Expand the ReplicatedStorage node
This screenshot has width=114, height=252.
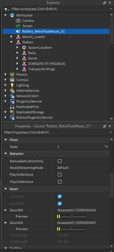(x=5, y=112)
